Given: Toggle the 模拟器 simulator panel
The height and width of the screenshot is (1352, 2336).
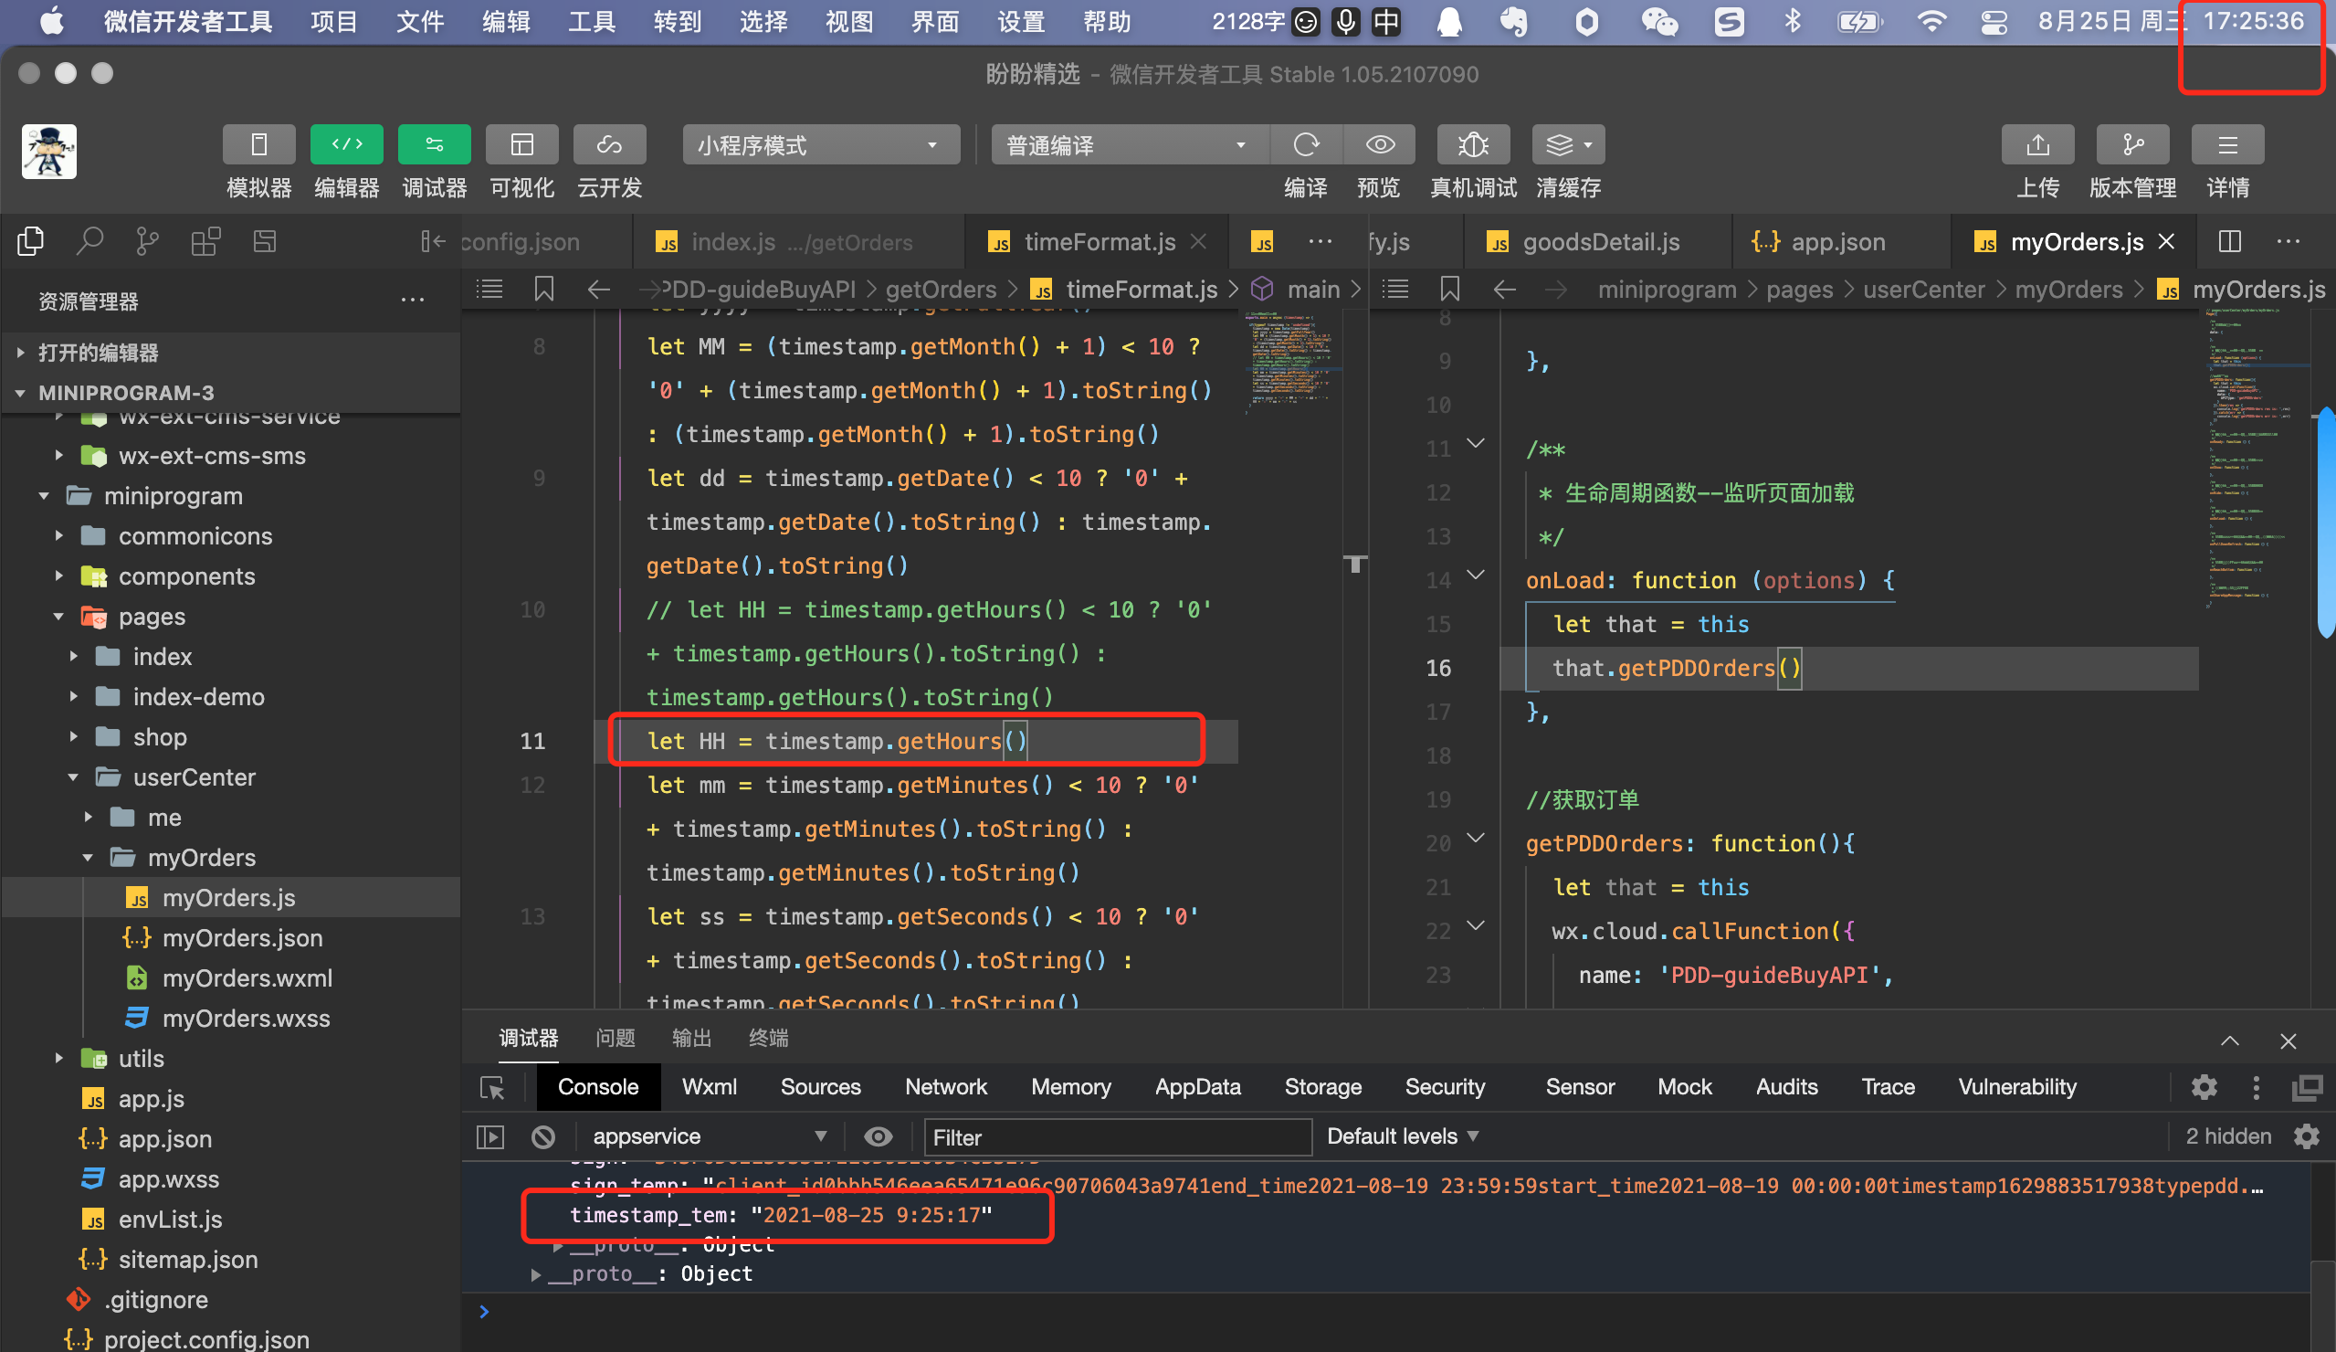Looking at the screenshot, I should tap(258, 144).
